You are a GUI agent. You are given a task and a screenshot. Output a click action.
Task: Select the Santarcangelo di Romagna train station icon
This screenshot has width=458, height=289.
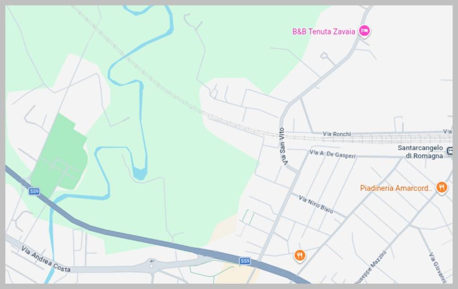pyautogui.click(x=450, y=151)
